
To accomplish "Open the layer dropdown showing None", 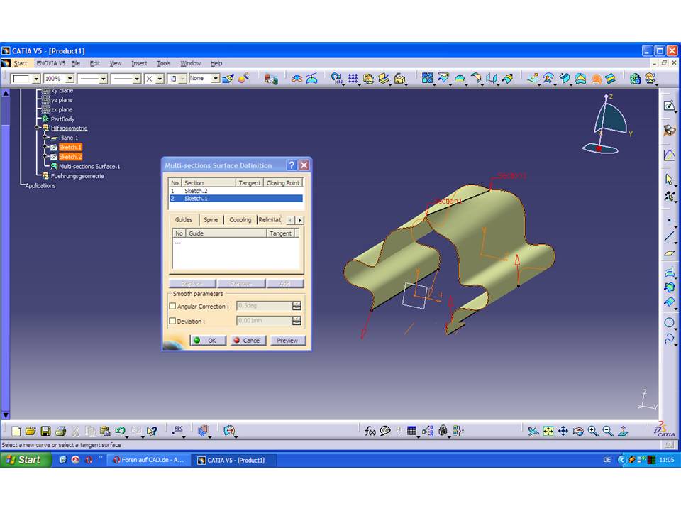I will coord(216,79).
